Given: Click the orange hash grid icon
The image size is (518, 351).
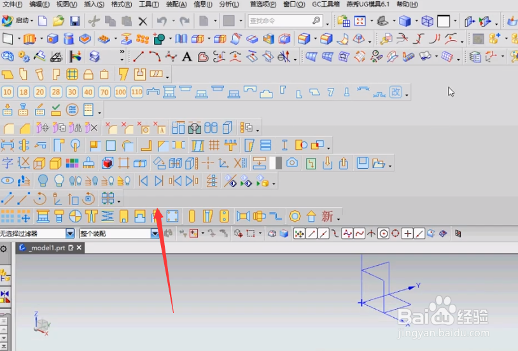Looking at the screenshot, I should pos(214,145).
